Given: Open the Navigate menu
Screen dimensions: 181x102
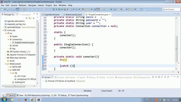Looking at the screenshot, I should click(x=32, y=5).
